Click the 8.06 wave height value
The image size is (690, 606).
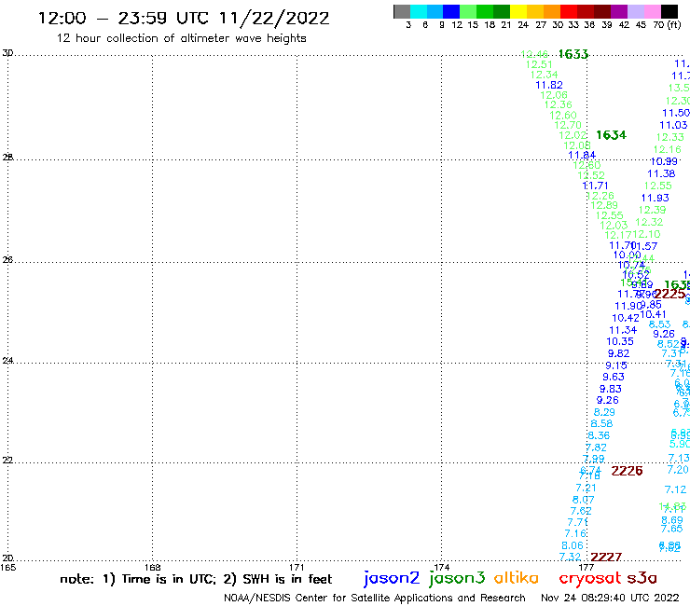point(573,545)
